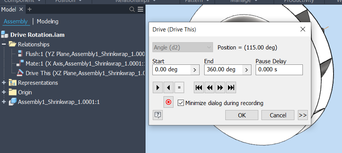Select Flush:1 constraint in browser
This screenshot has height=153, width=342.
tap(85, 54)
